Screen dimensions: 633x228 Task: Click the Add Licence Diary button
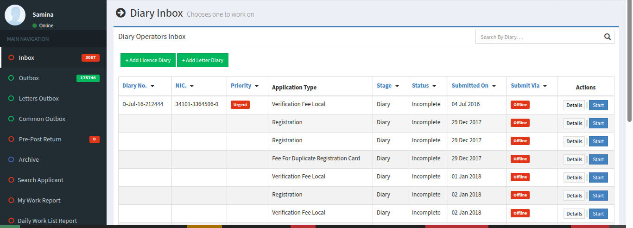click(148, 60)
